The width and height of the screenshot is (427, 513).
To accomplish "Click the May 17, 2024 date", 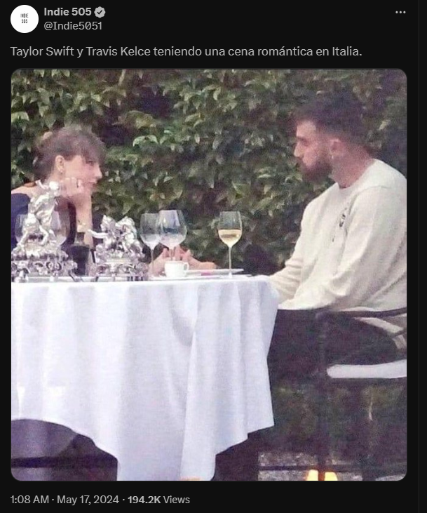I will [88, 500].
